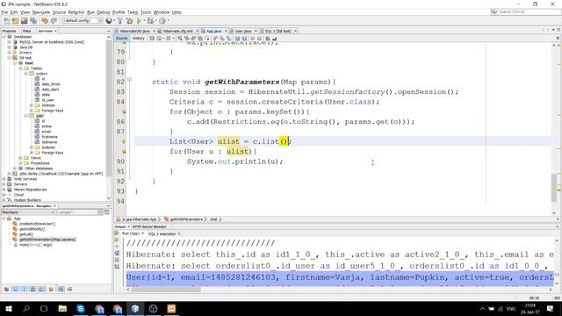Expand the Views folder node
This screenshot has width=562, height=316.
pos(20,158)
